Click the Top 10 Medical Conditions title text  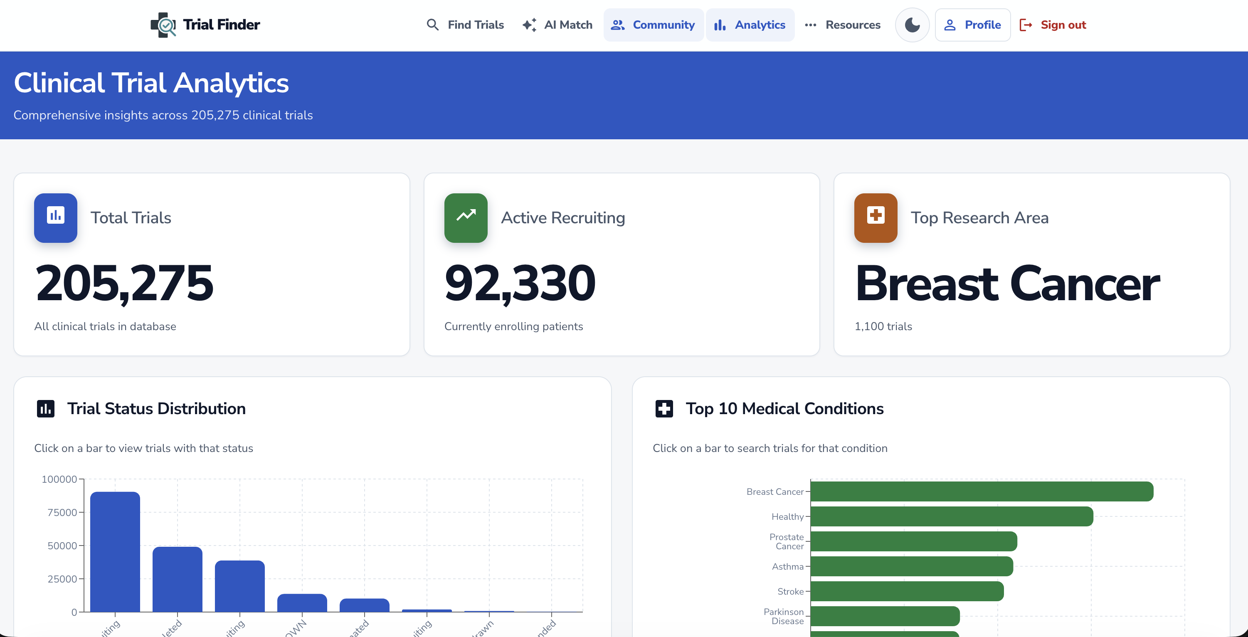pos(785,409)
